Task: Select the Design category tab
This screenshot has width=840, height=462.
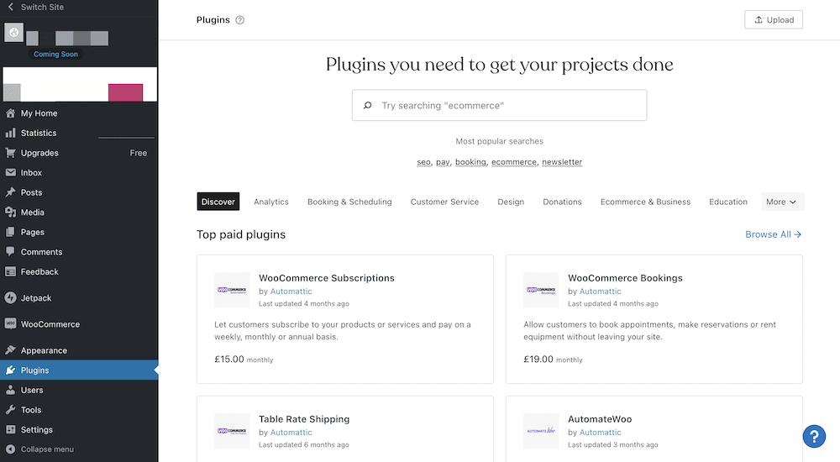Action: (x=511, y=202)
